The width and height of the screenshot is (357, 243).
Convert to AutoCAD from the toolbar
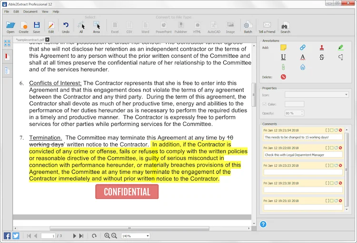[214, 27]
